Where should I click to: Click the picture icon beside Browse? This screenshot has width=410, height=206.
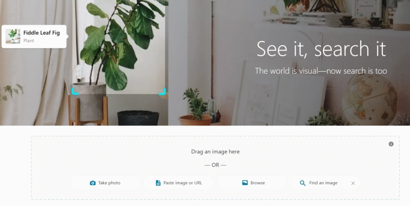245,183
